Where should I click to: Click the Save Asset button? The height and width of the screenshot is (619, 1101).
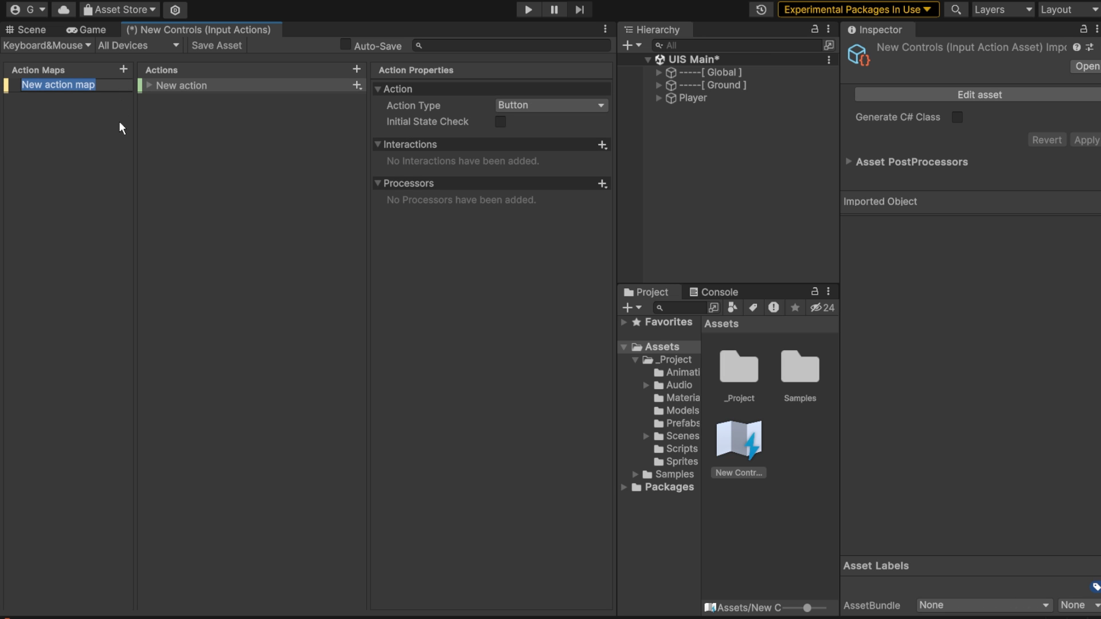(x=216, y=45)
